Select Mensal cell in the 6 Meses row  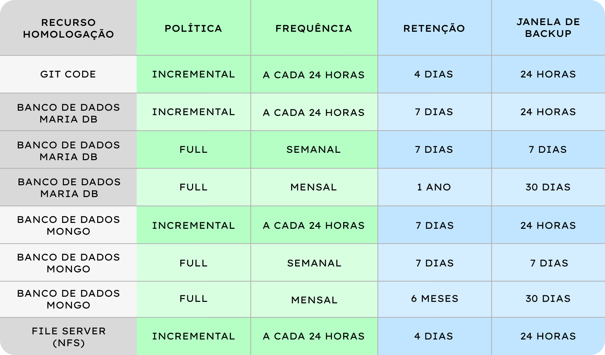(x=314, y=300)
